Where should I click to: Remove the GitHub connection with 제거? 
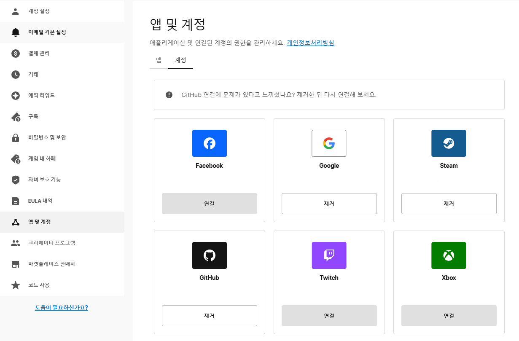click(210, 316)
